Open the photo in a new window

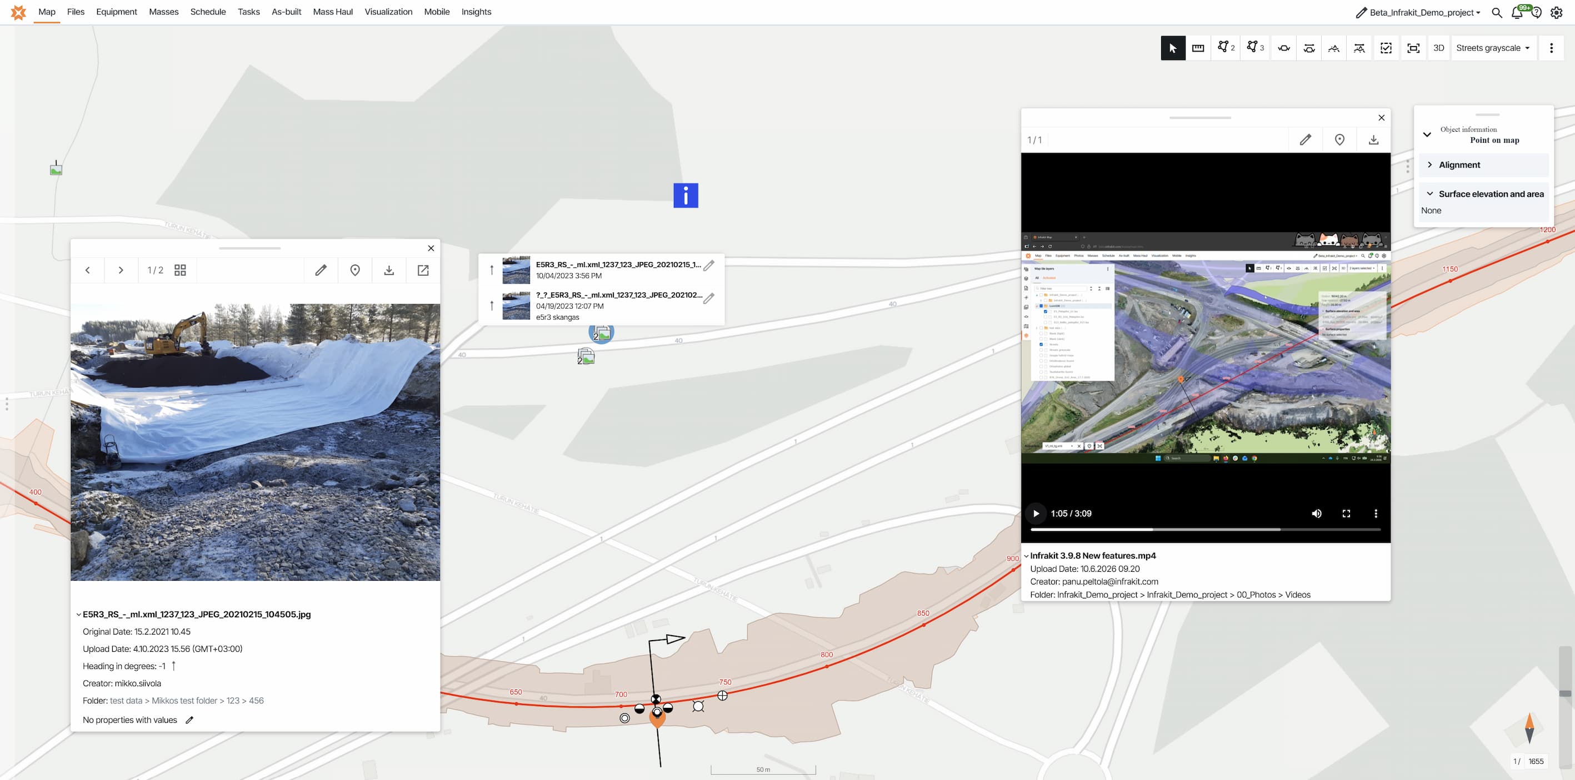point(423,270)
